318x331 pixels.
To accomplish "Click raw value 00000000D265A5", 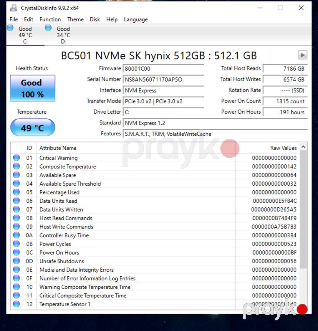I will tap(274, 210).
